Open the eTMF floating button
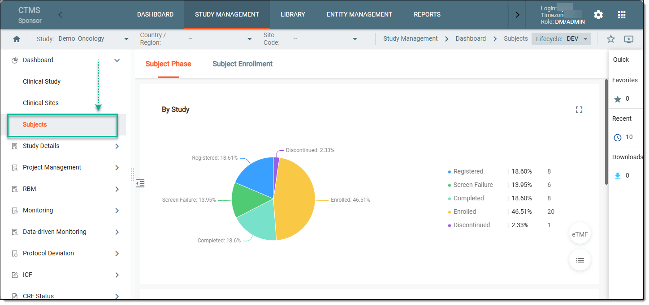Image resolution: width=649 pixels, height=305 pixels. point(580,233)
